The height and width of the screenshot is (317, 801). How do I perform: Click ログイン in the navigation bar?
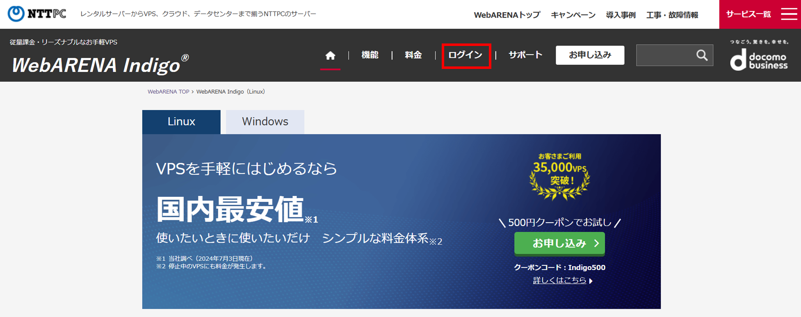[x=466, y=55]
